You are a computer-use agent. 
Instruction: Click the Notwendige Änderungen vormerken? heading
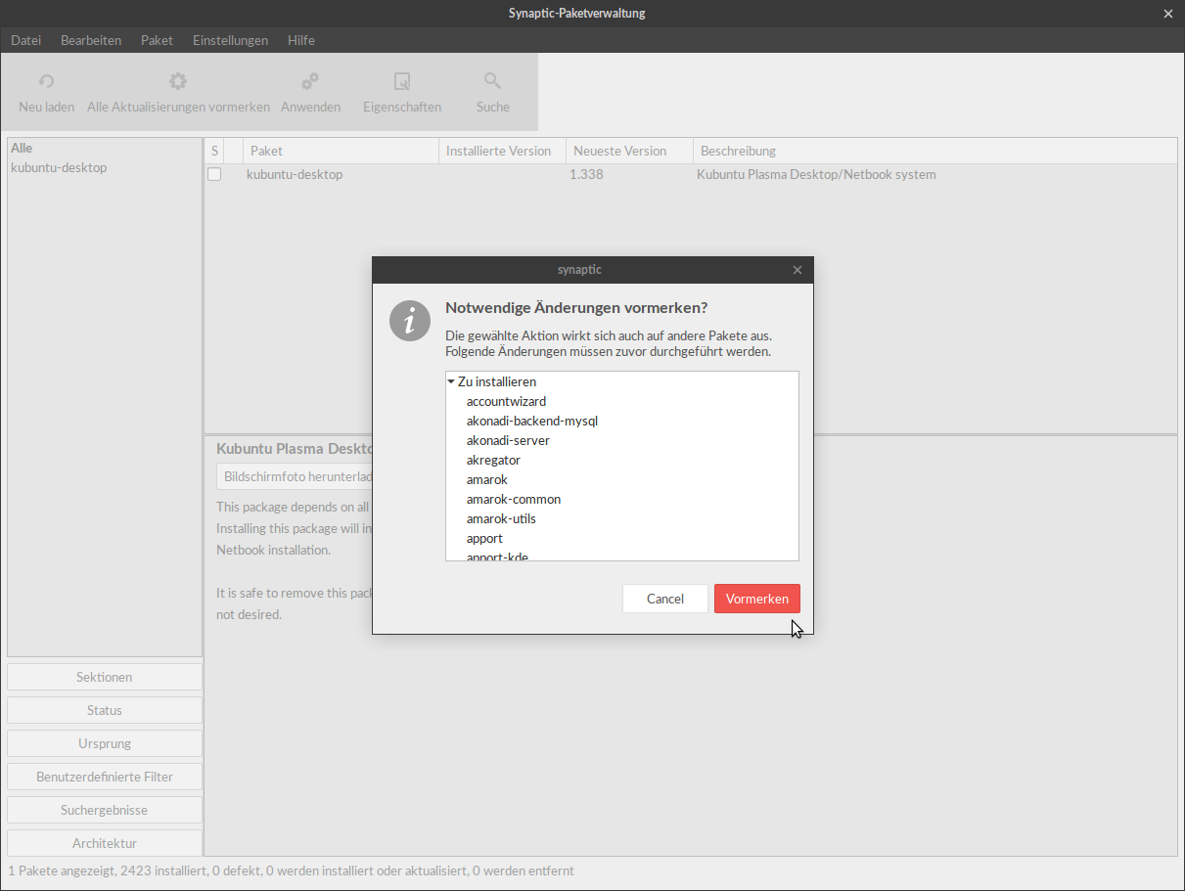(x=576, y=307)
